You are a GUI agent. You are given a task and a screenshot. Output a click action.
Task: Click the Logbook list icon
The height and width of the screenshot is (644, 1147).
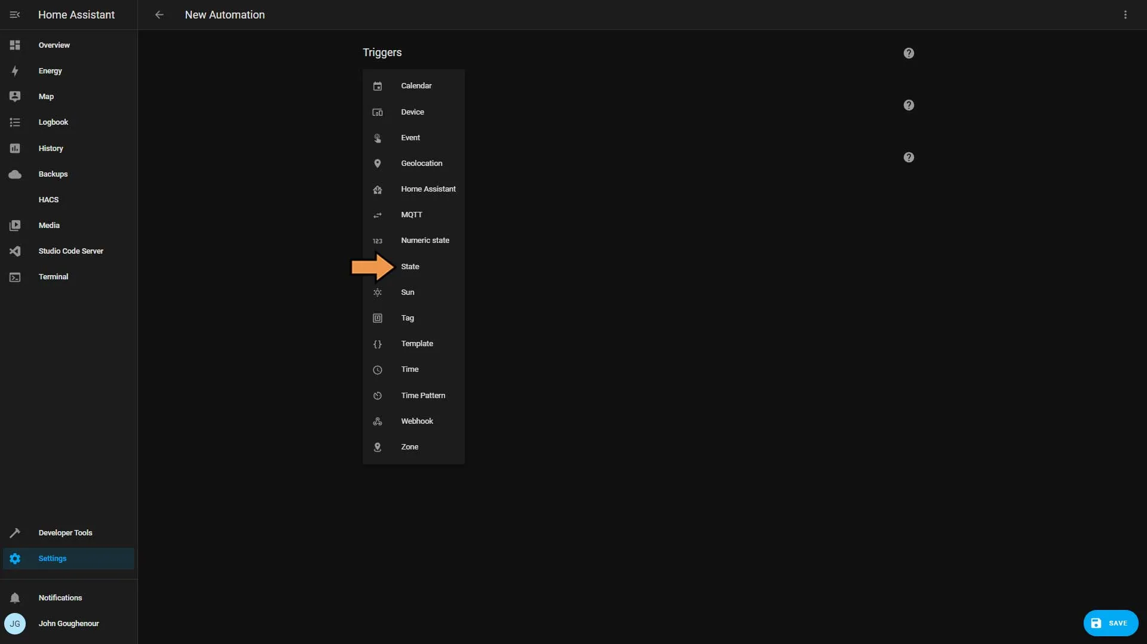[x=15, y=122]
